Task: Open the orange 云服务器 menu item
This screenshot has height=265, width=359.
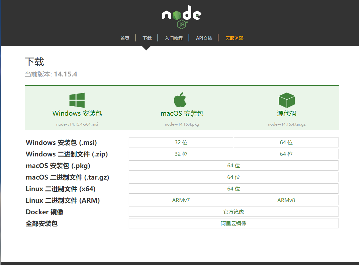Action: (235, 38)
